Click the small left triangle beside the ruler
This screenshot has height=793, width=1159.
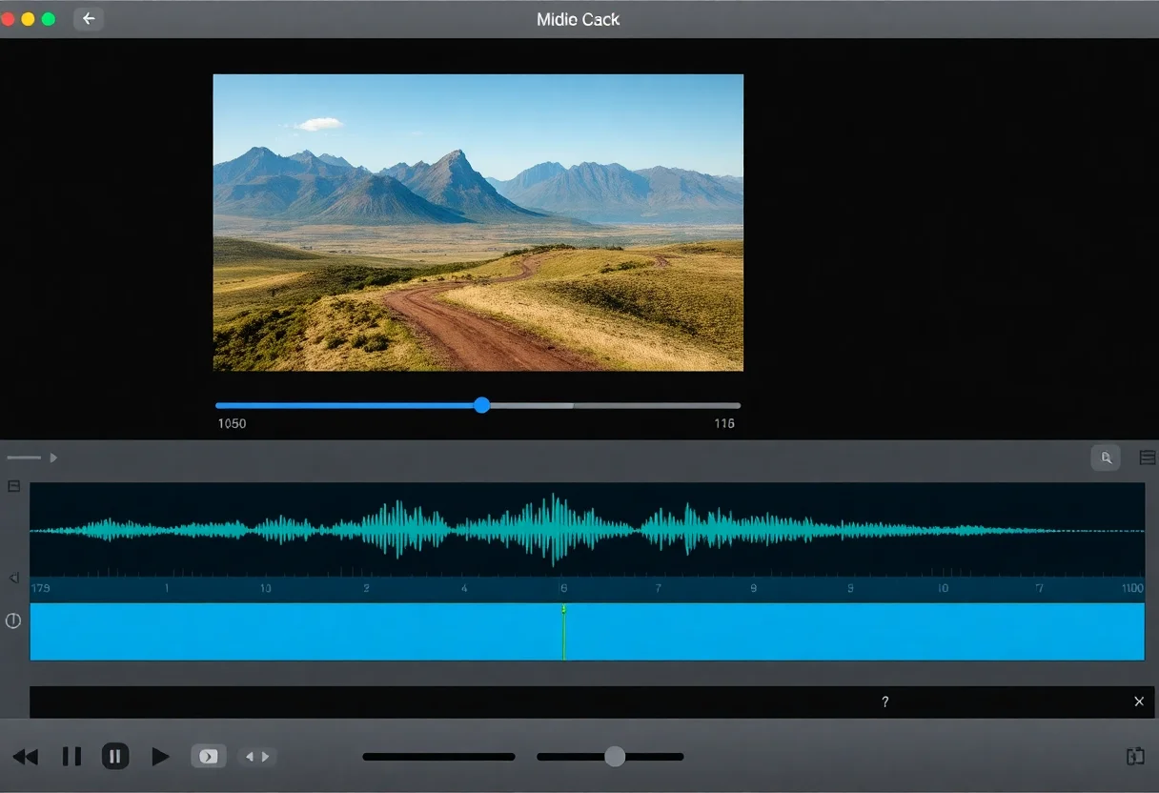(x=13, y=578)
